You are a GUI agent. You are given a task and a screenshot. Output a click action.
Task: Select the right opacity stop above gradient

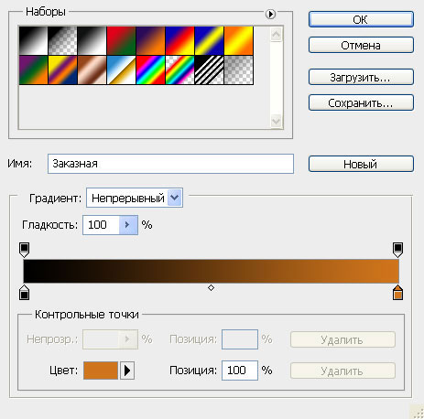point(397,250)
